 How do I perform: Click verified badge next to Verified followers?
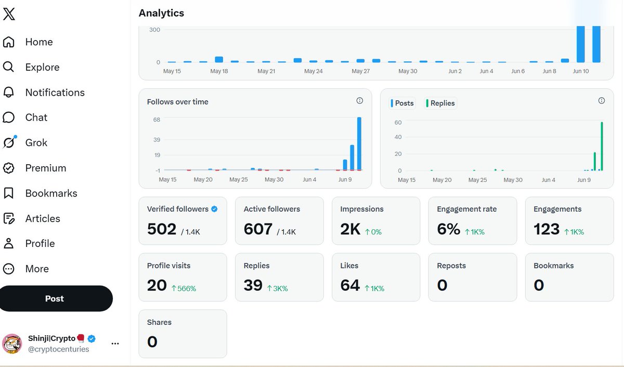click(214, 209)
